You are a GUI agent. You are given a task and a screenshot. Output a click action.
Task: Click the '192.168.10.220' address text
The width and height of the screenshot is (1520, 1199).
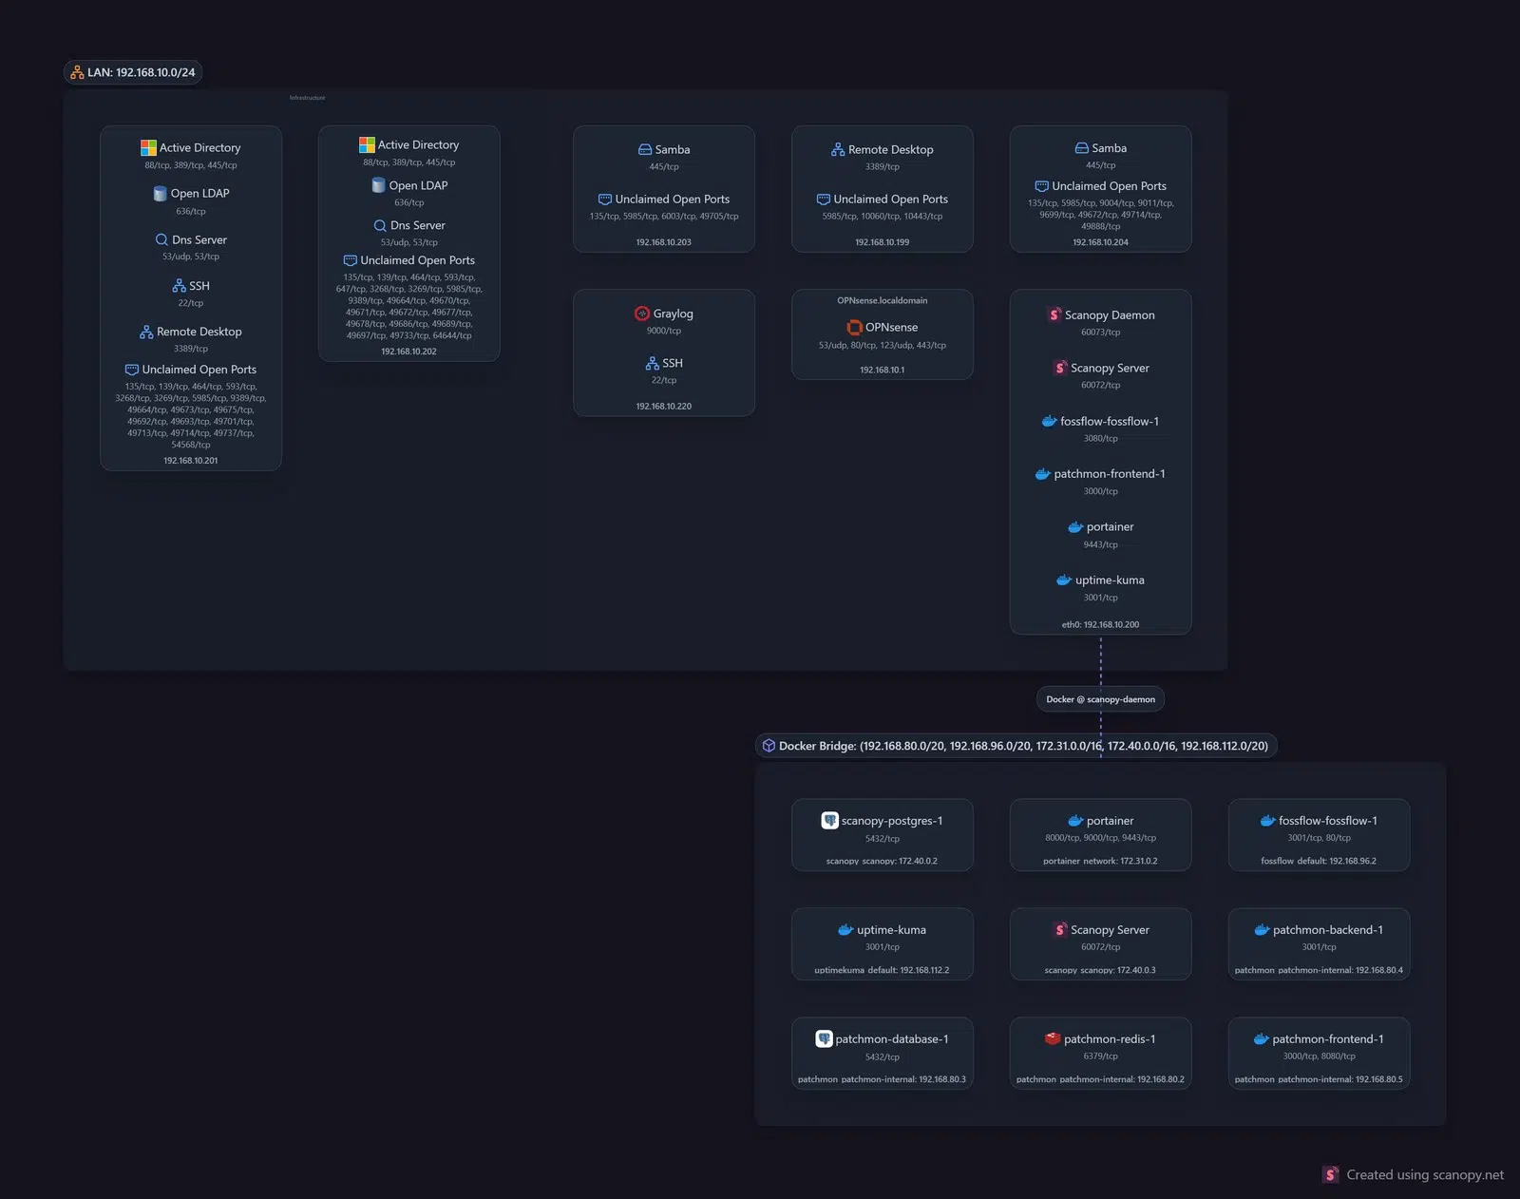coord(664,407)
